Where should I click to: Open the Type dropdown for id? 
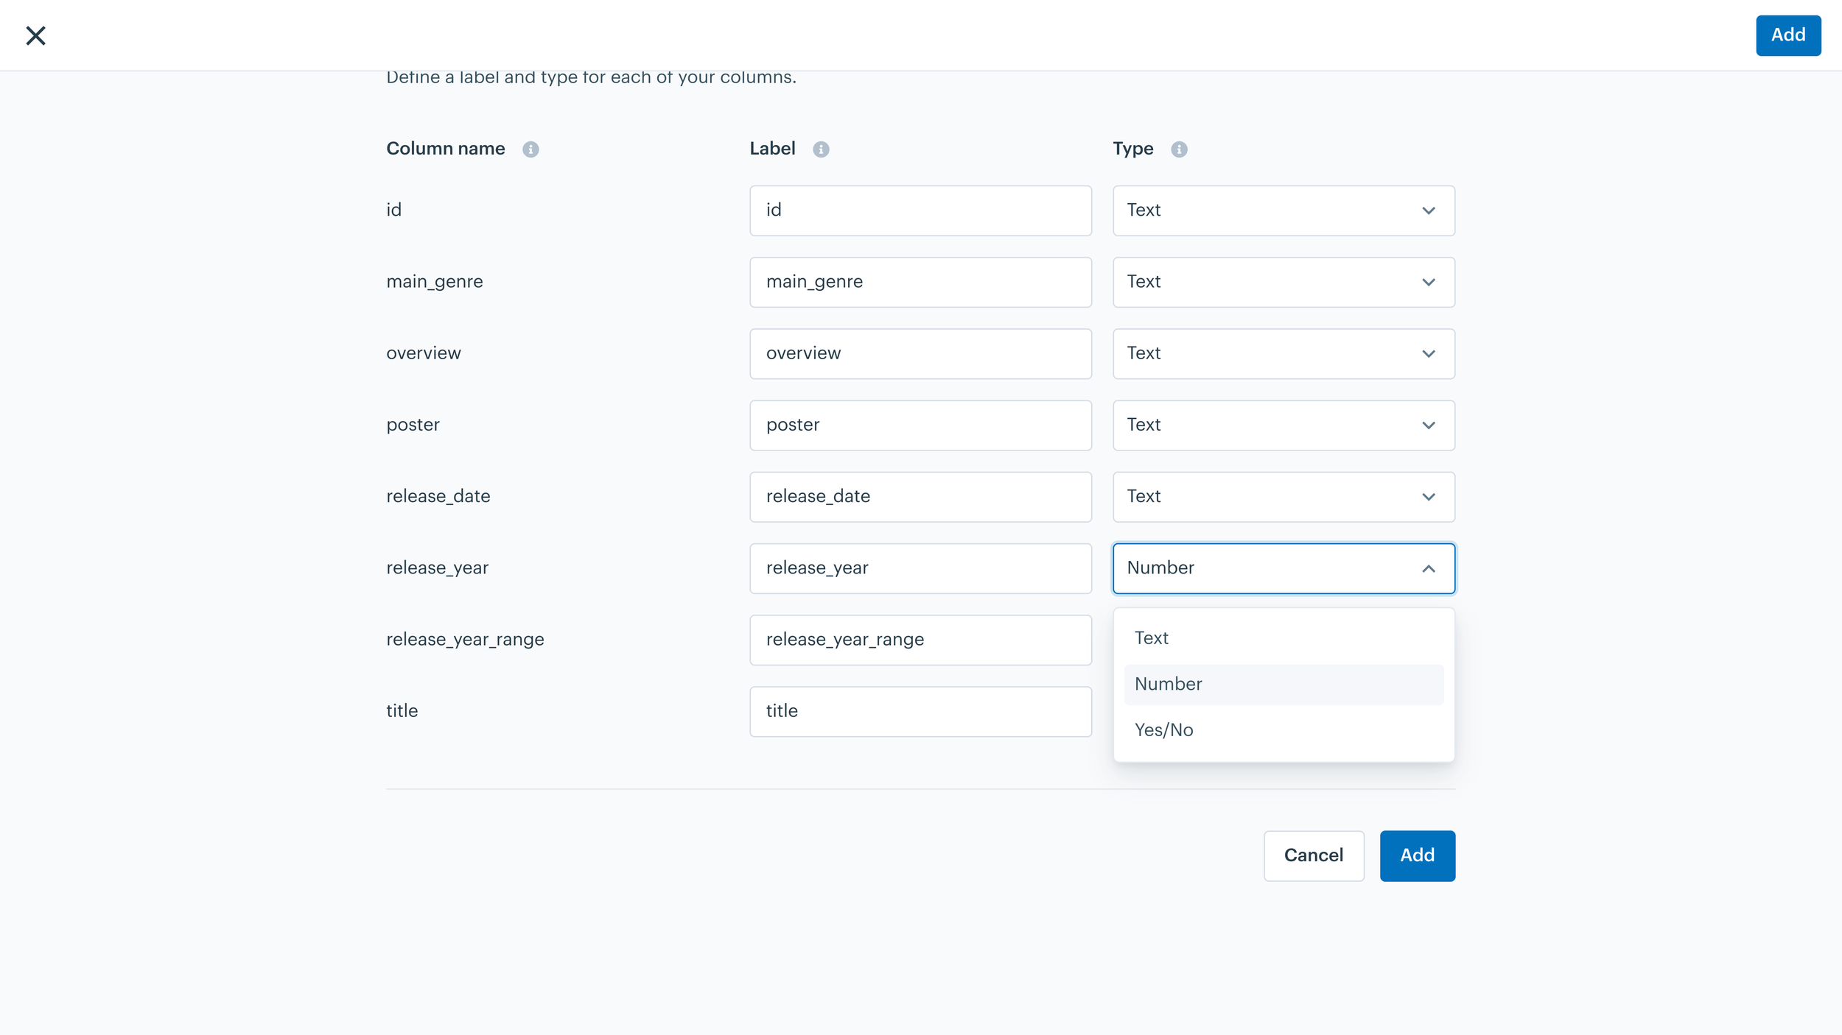pyautogui.click(x=1284, y=211)
